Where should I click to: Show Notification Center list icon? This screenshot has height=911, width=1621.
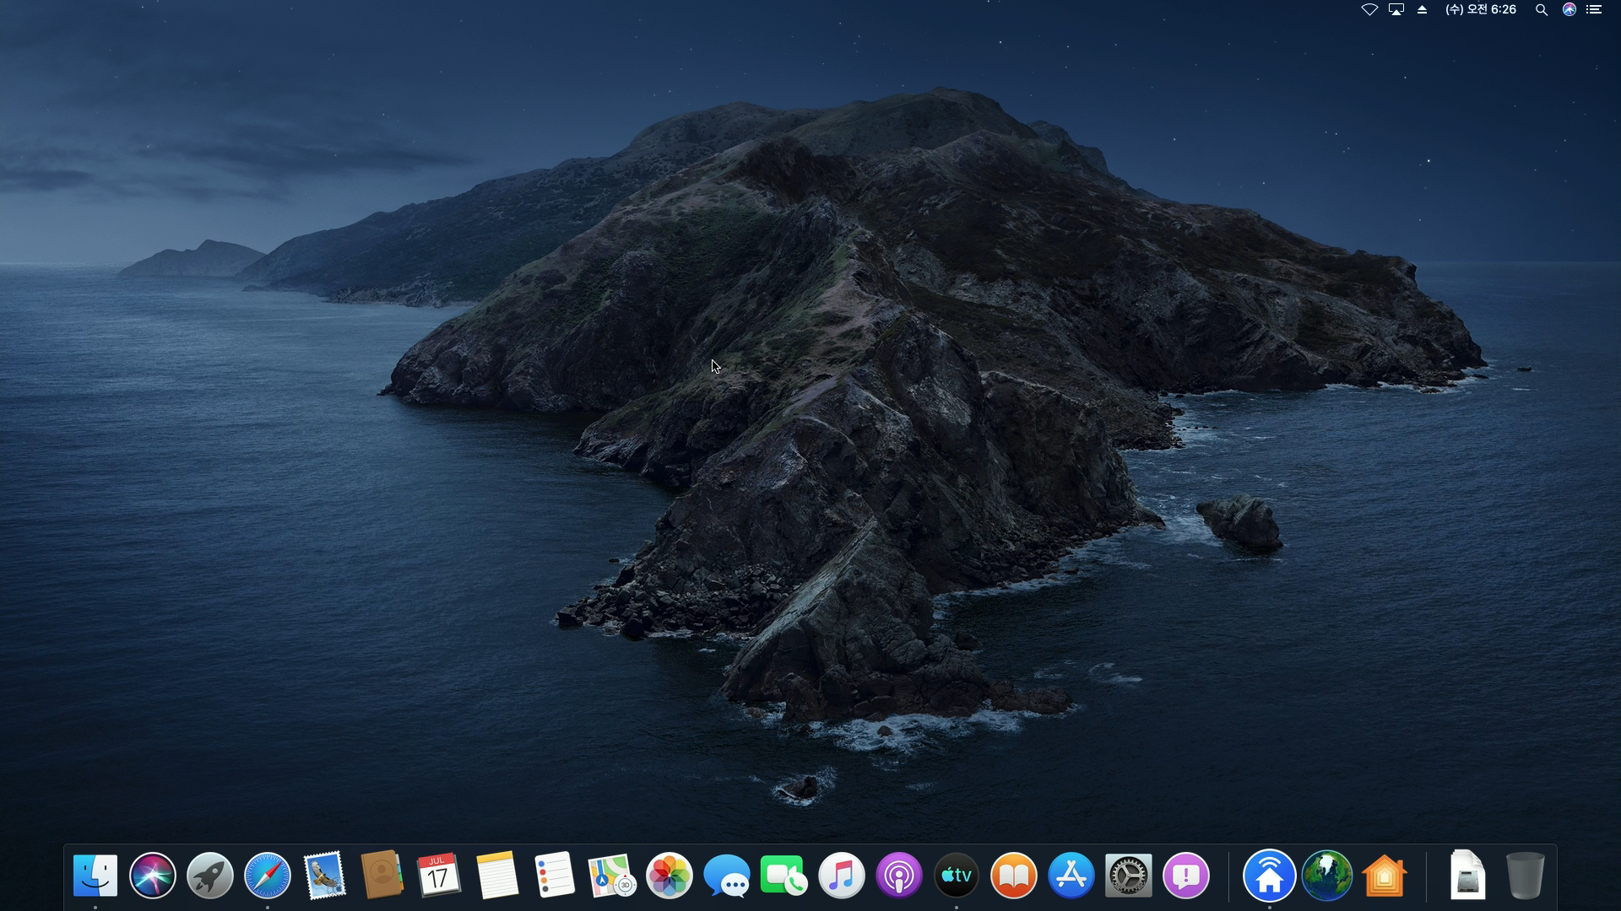click(x=1594, y=10)
